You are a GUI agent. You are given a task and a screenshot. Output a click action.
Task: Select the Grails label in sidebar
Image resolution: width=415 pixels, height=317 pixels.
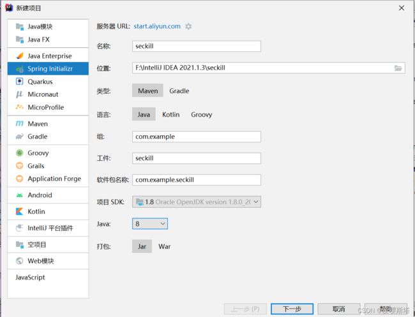tap(36, 166)
